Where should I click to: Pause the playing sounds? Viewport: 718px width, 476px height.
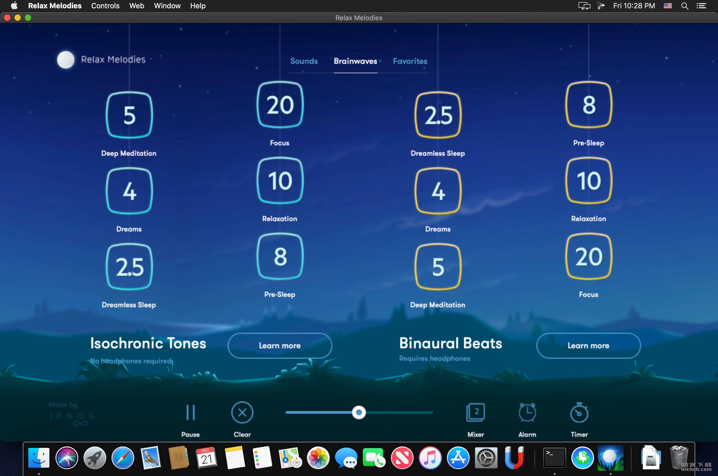[191, 413]
